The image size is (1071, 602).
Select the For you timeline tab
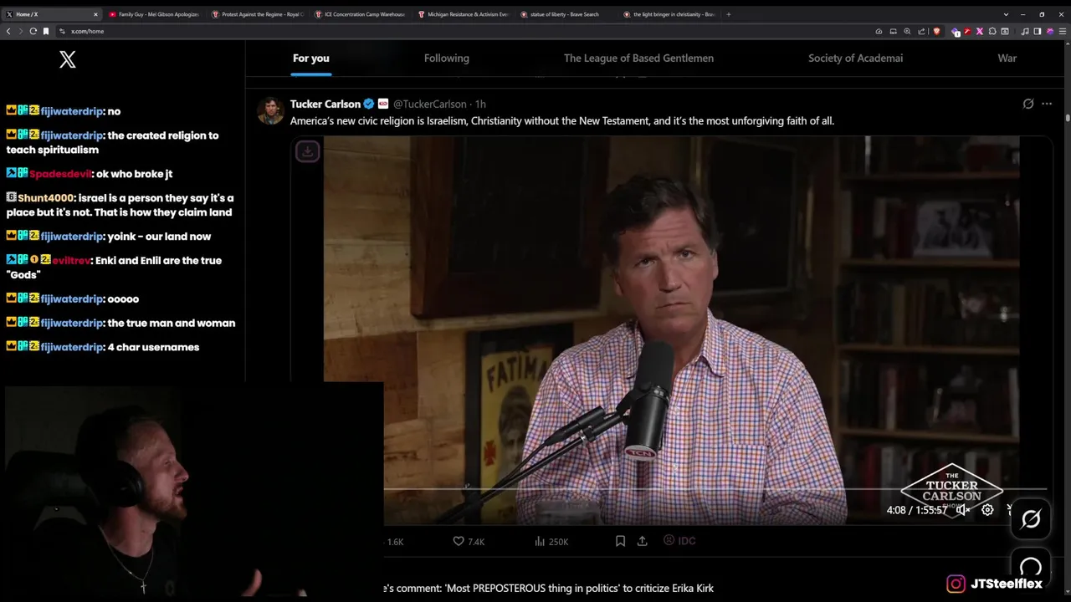[x=310, y=58]
